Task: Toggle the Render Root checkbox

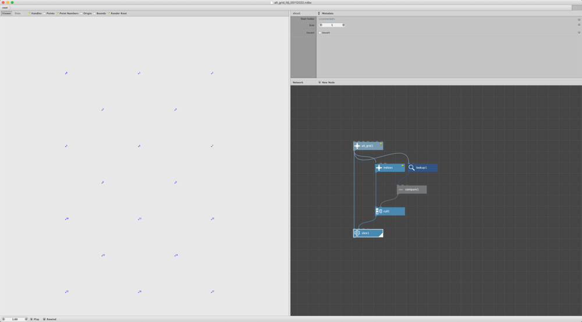Action: (108, 13)
